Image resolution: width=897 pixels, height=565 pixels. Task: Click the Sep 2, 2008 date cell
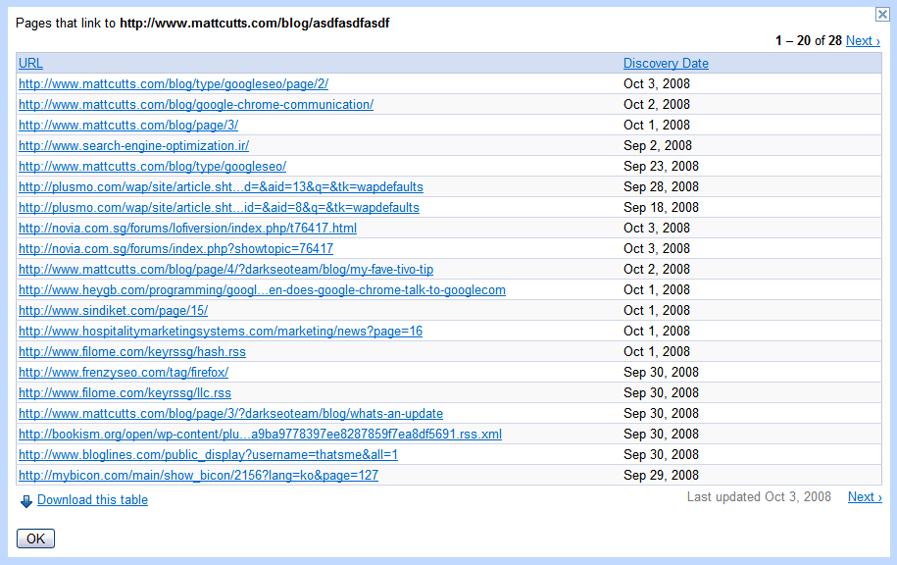point(658,146)
